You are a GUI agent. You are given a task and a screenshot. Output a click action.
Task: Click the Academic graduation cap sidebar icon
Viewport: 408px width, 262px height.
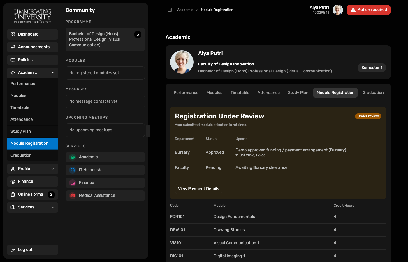click(13, 73)
